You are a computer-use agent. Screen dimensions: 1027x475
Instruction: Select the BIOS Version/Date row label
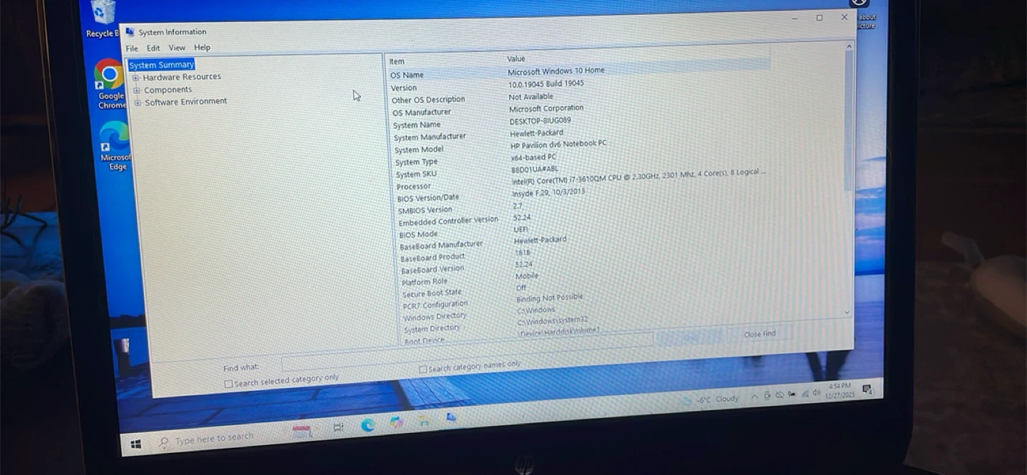coord(428,199)
